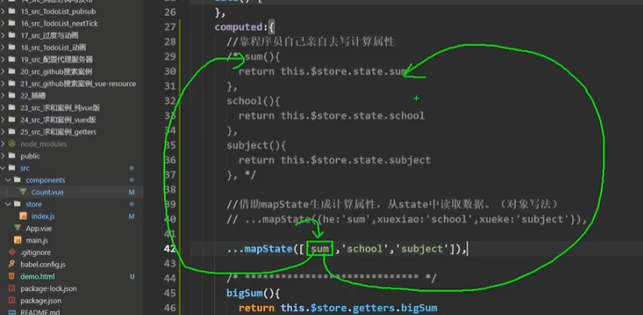
Task: Click the Vue icon beside App.vue
Action: click(x=17, y=227)
